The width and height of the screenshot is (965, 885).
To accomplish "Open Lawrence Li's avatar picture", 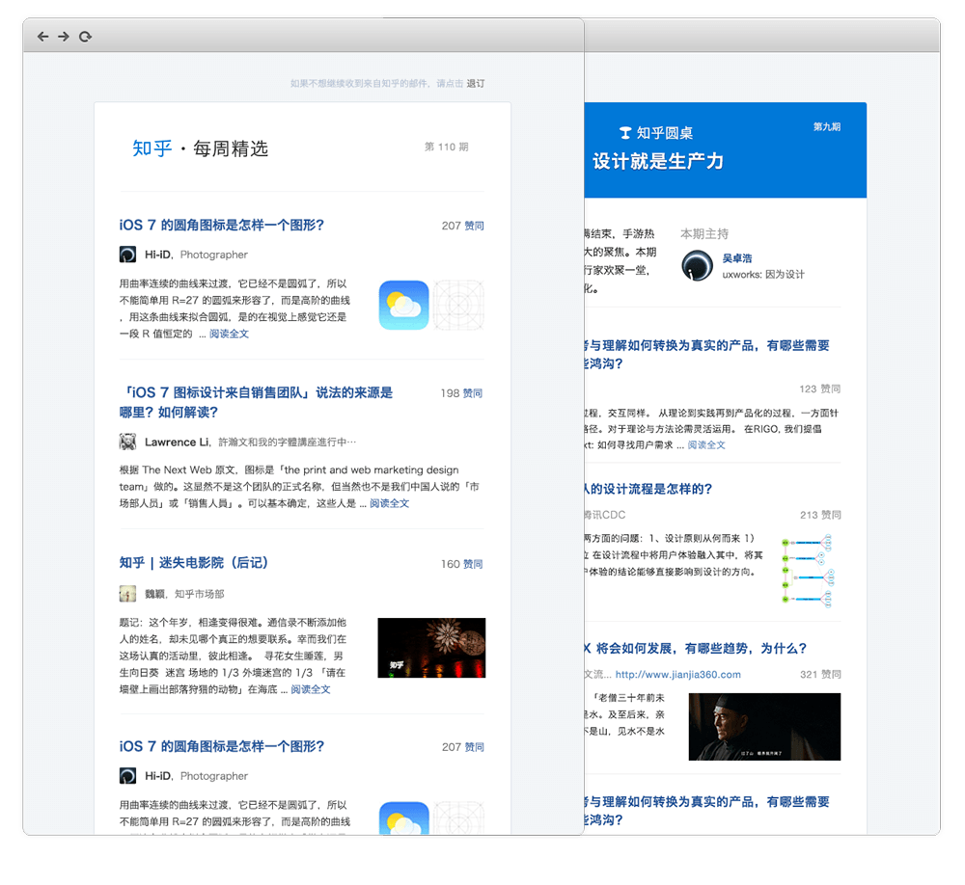I will coord(127,442).
